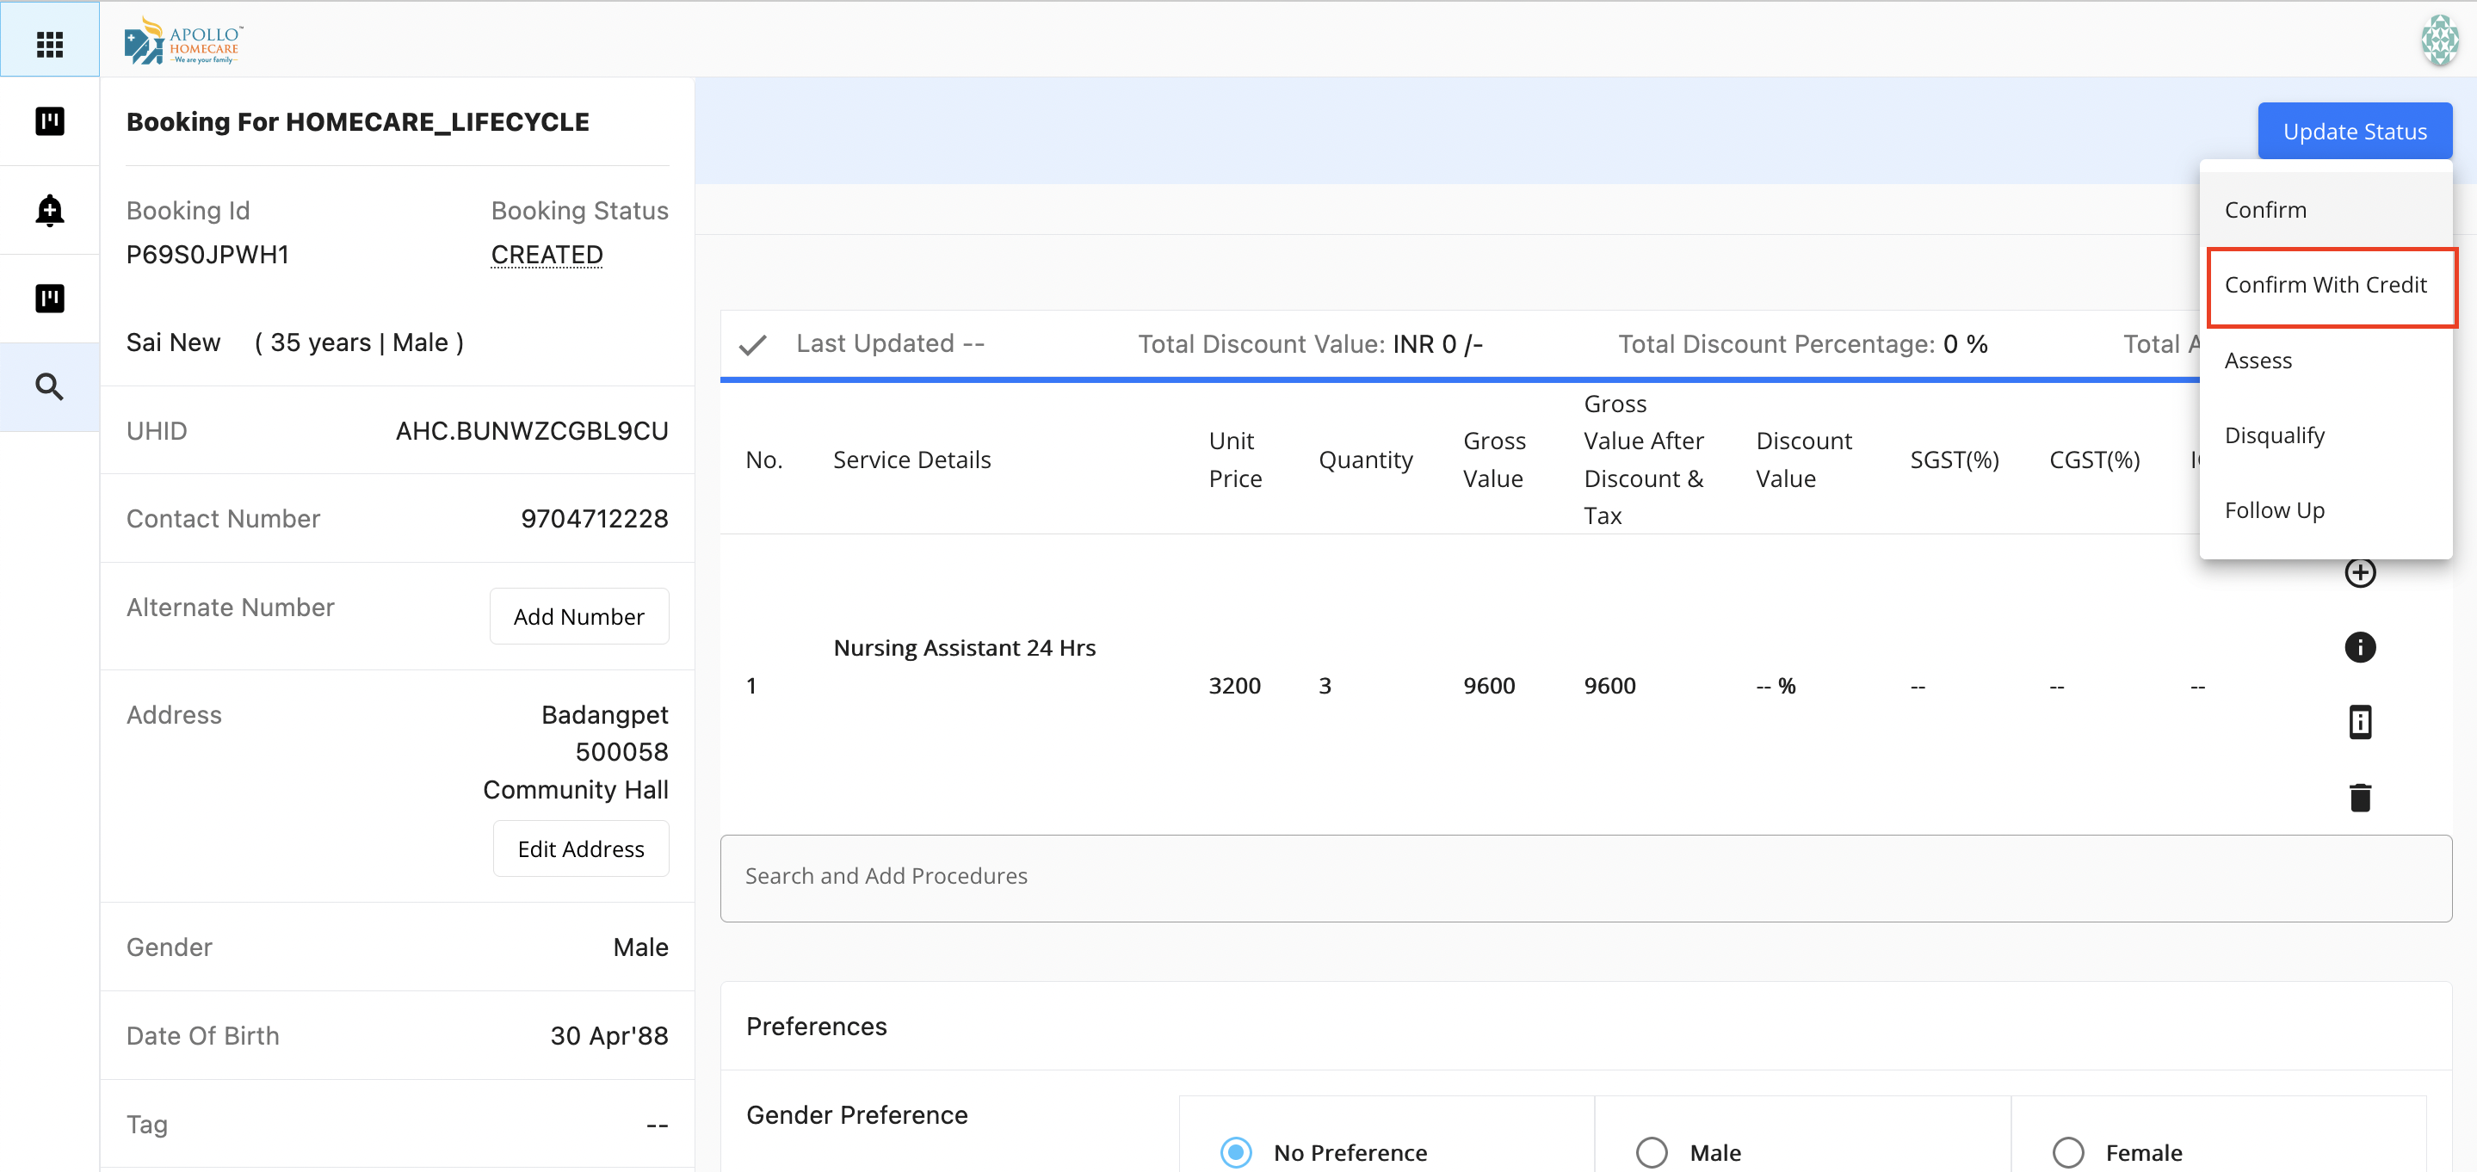Click the Search and Add Procedures field
This screenshot has width=2477, height=1172.
[1584, 877]
